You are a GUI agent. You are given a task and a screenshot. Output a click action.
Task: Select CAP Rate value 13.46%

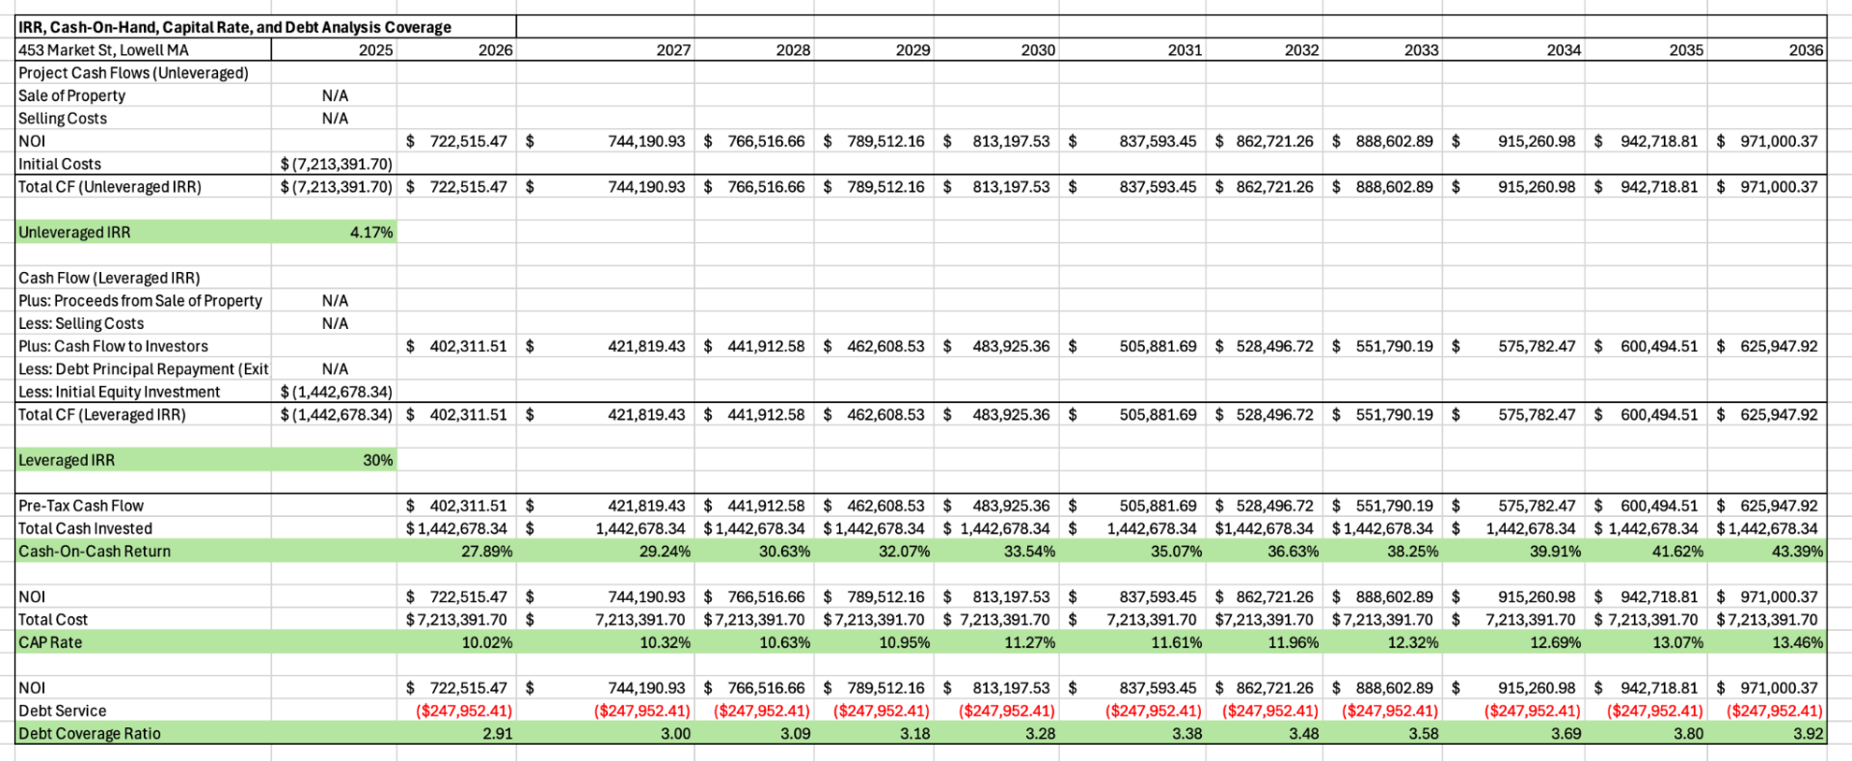tap(1767, 643)
